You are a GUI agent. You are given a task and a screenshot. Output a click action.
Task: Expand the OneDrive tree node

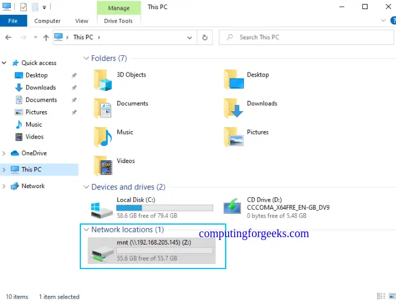(x=4, y=153)
